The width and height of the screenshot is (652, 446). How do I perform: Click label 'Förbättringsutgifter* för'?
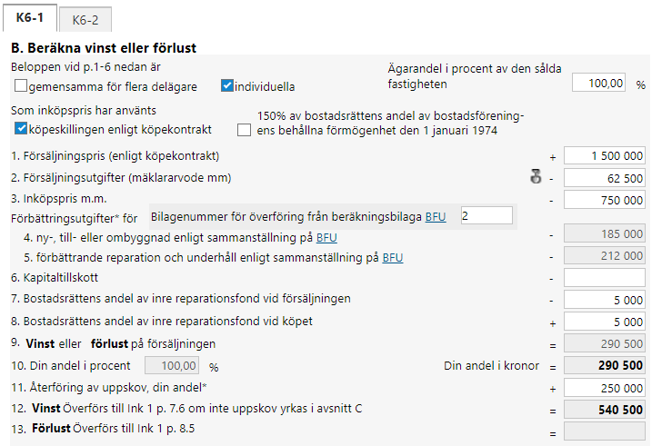pyautogui.click(x=74, y=218)
